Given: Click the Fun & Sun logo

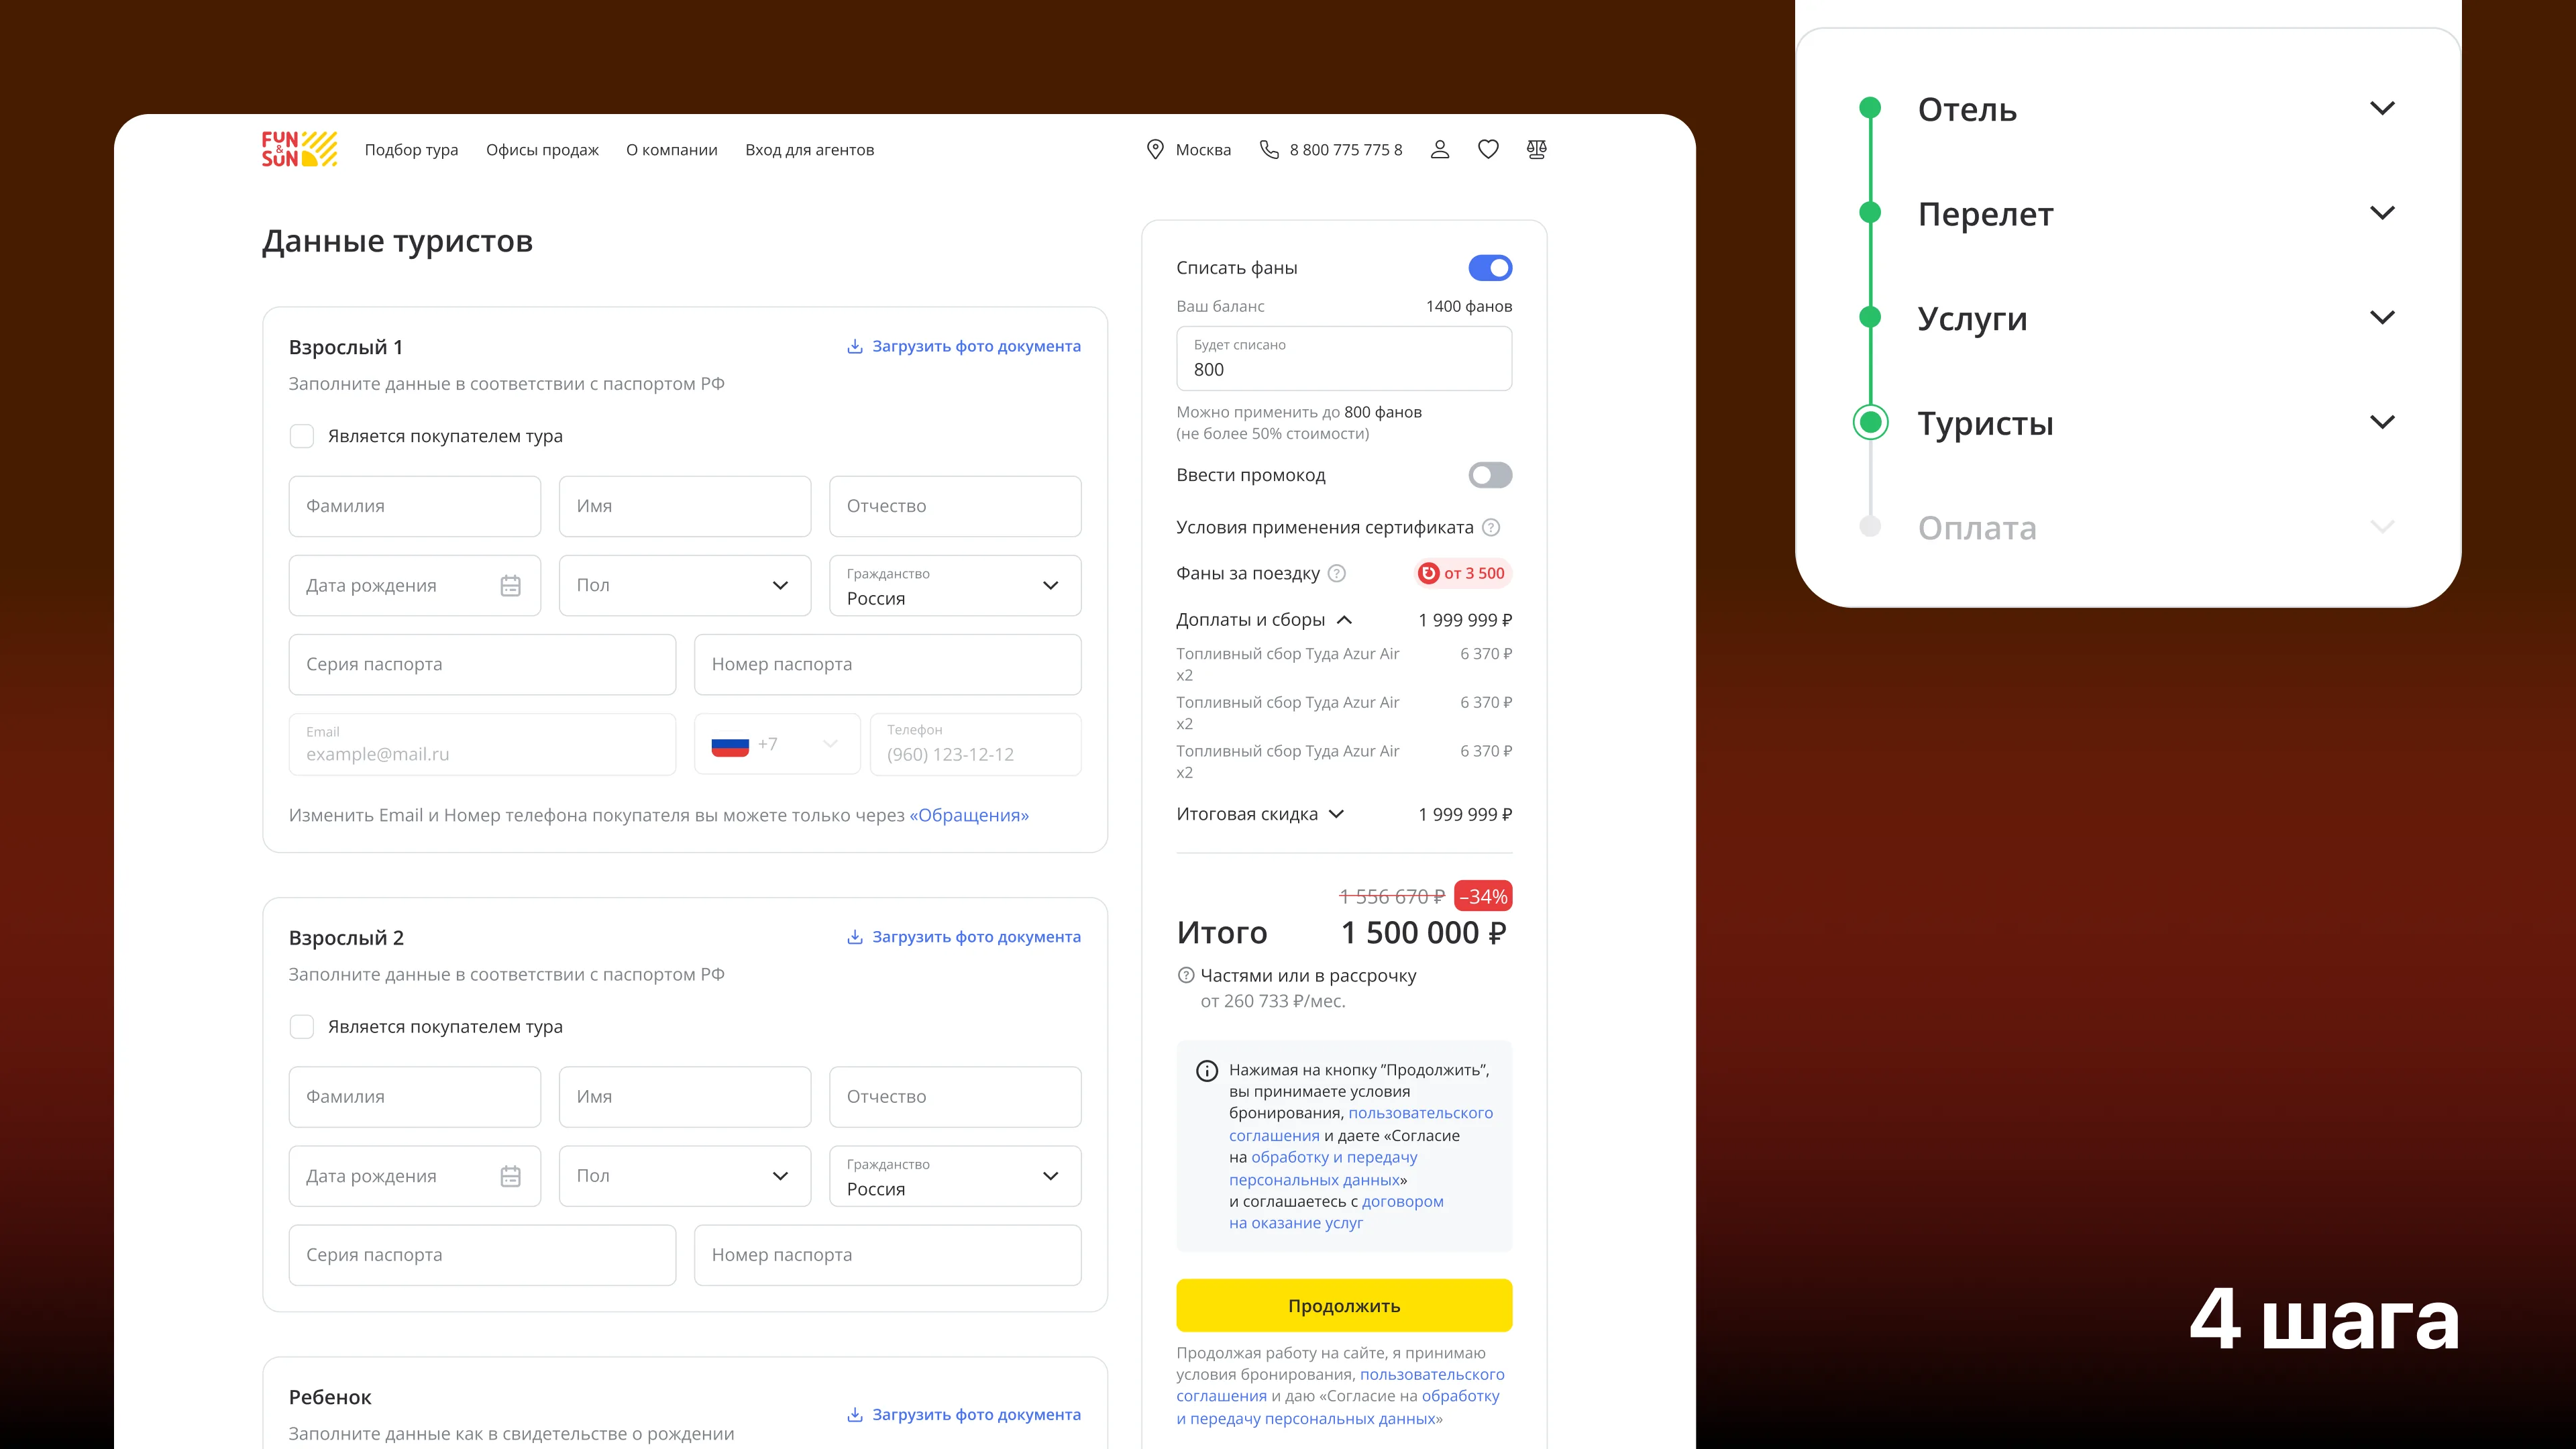Looking at the screenshot, I should [x=299, y=149].
